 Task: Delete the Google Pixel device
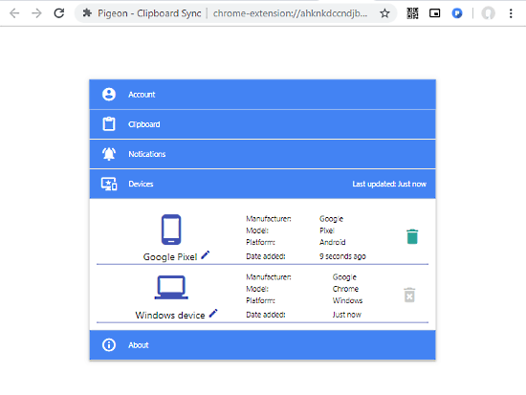click(x=412, y=236)
